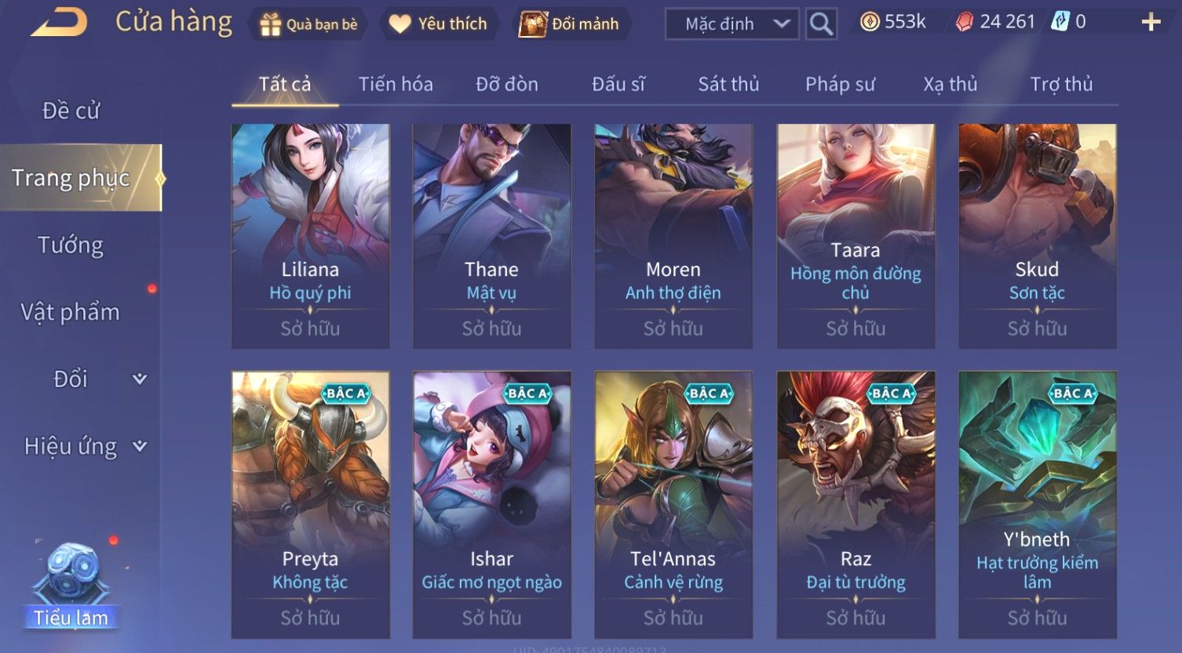This screenshot has width=1182, height=653.
Task: Open the Vật phẩm sidebar category
Action: 71,312
